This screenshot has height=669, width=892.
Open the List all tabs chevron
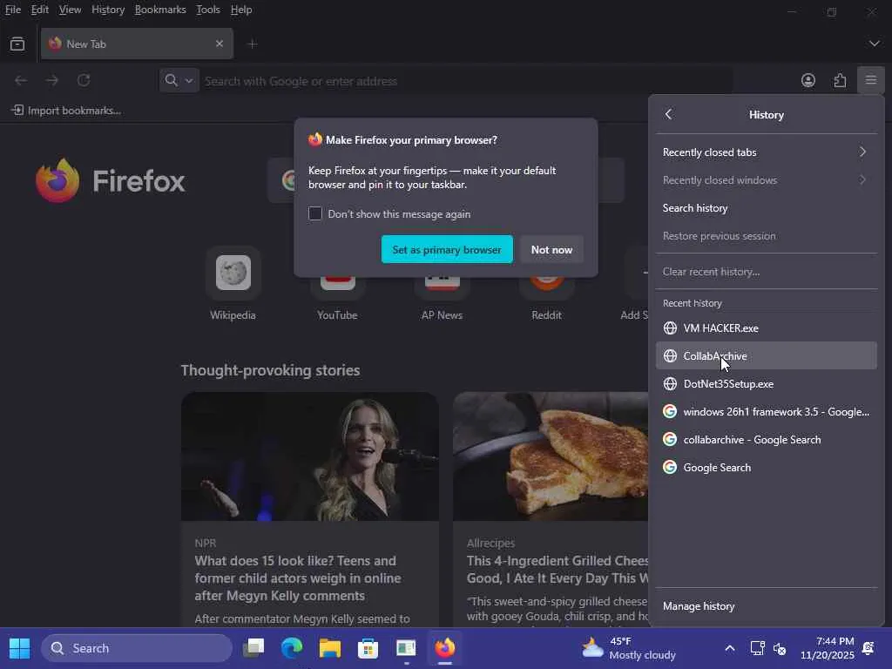pyautogui.click(x=874, y=44)
